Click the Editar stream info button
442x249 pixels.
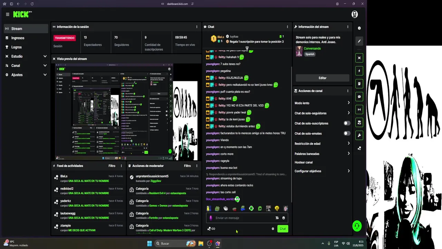323,78
